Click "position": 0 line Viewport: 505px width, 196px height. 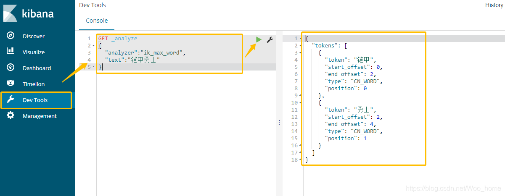click(x=346, y=88)
